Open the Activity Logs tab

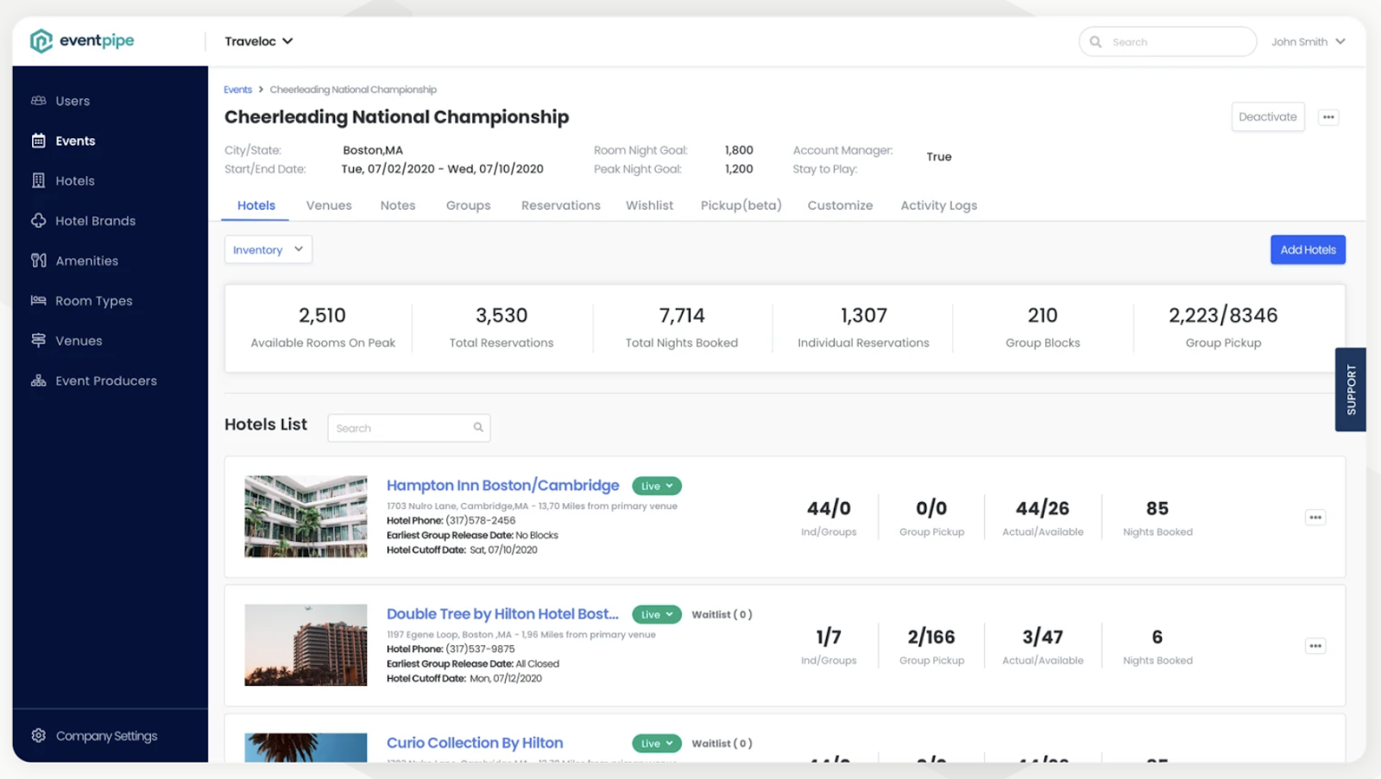939,205
